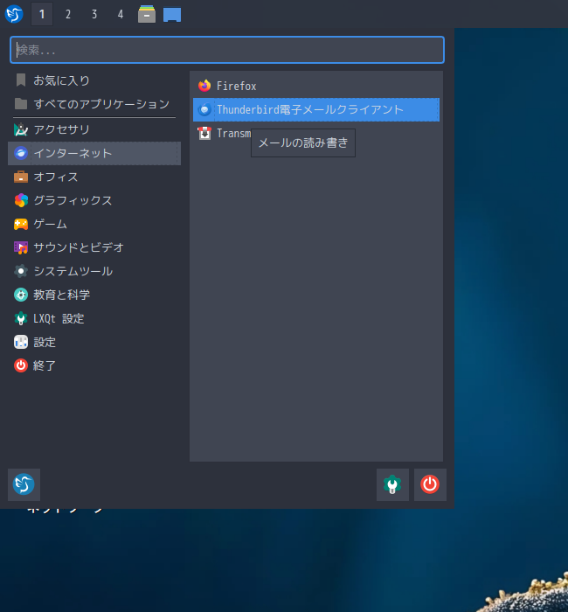Click the teal science icon for 教育と科学
The image size is (568, 612).
[x=21, y=295]
